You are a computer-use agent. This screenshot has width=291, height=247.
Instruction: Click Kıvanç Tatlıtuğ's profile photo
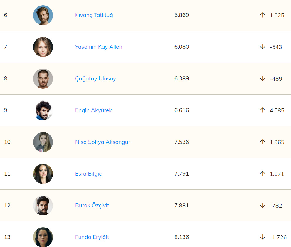pyautogui.click(x=43, y=15)
